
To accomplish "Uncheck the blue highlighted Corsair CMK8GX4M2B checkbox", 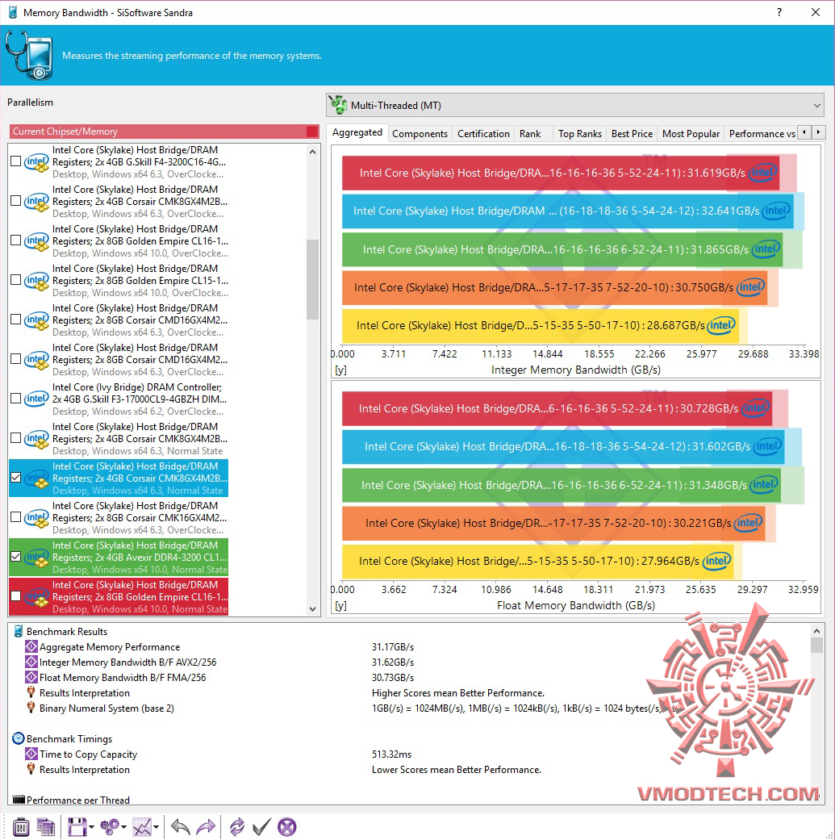I will click(16, 478).
